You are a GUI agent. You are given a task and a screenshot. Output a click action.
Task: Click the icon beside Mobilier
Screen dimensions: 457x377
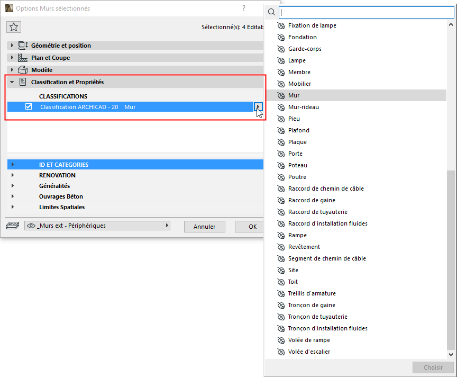281,84
